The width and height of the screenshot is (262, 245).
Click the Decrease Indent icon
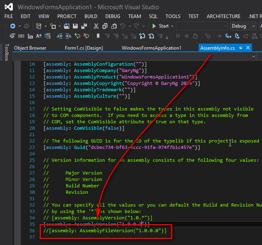pyautogui.click(x=60, y=36)
